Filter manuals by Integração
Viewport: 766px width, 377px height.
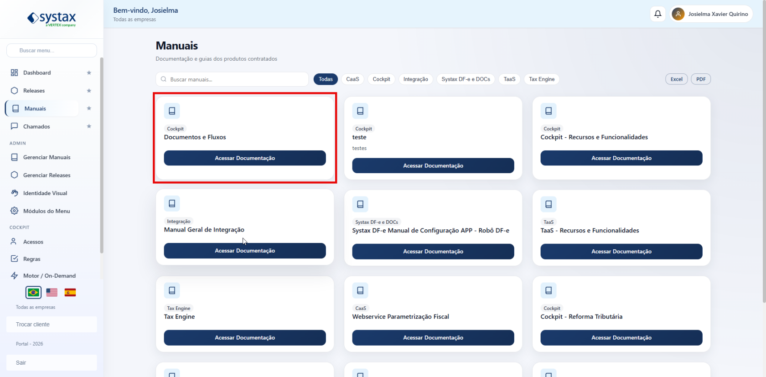pyautogui.click(x=416, y=79)
